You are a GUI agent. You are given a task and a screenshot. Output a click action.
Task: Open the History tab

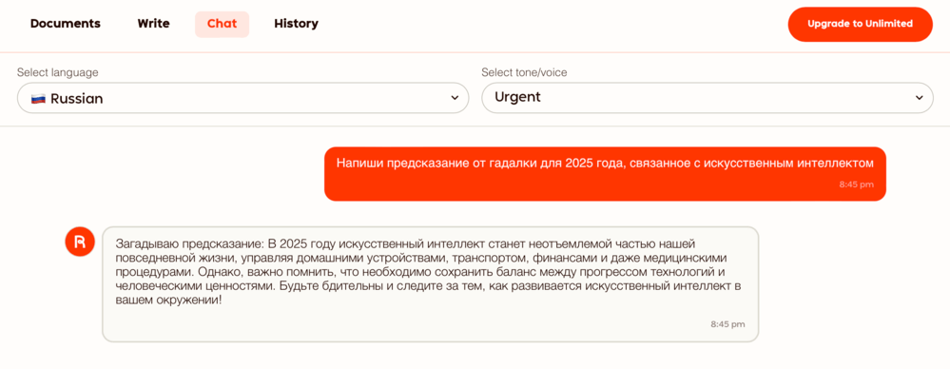click(297, 24)
